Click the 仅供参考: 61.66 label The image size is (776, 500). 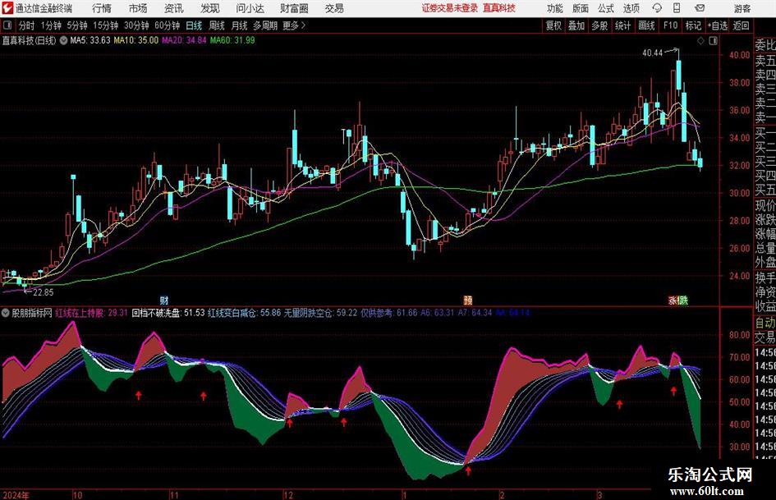[x=389, y=313]
